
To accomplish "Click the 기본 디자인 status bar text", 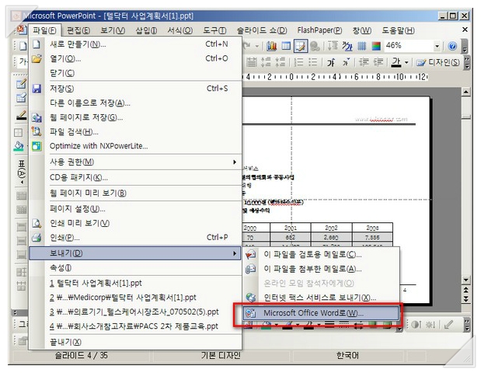I will [221, 356].
